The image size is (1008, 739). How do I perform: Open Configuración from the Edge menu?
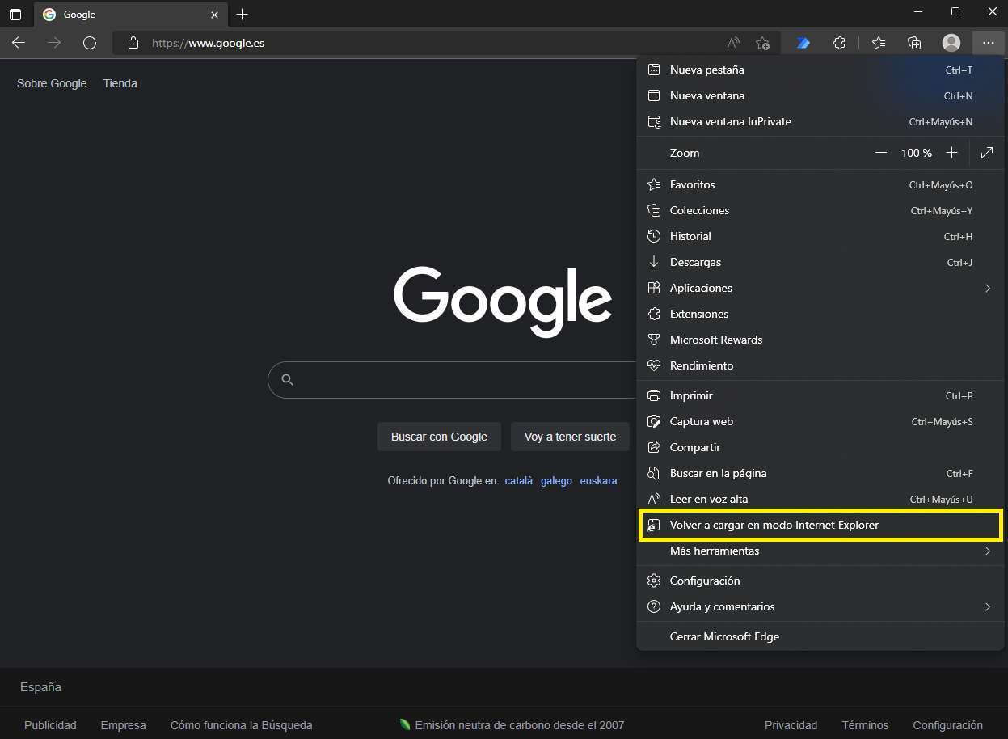[x=820, y=581]
